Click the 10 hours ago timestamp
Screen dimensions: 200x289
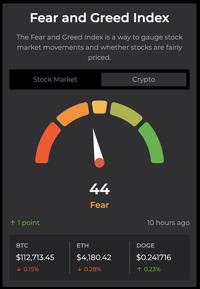tap(168, 223)
